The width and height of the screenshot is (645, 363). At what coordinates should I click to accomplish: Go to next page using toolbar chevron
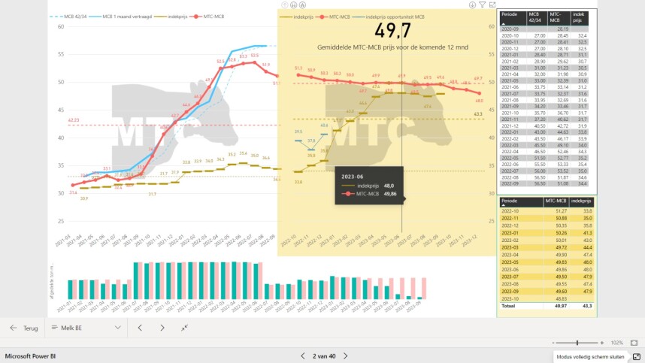pyautogui.click(x=162, y=328)
